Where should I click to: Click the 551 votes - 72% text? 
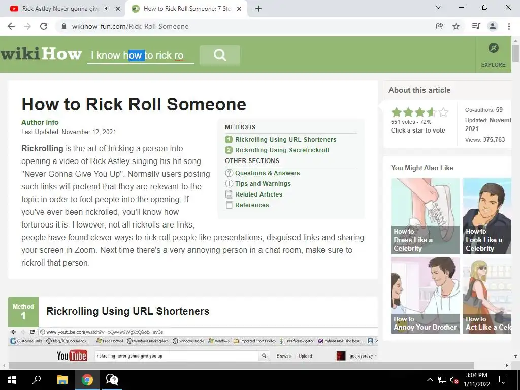coord(411,122)
